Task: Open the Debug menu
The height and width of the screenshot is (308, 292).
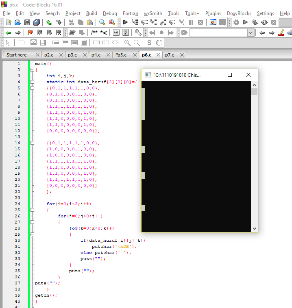Action: [110, 13]
